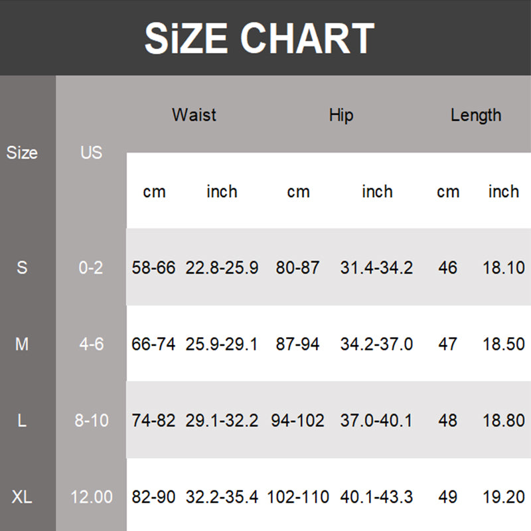The image size is (531, 531).
Task: Click the 25.9-29.1 waist inch value
Action: tap(222, 344)
